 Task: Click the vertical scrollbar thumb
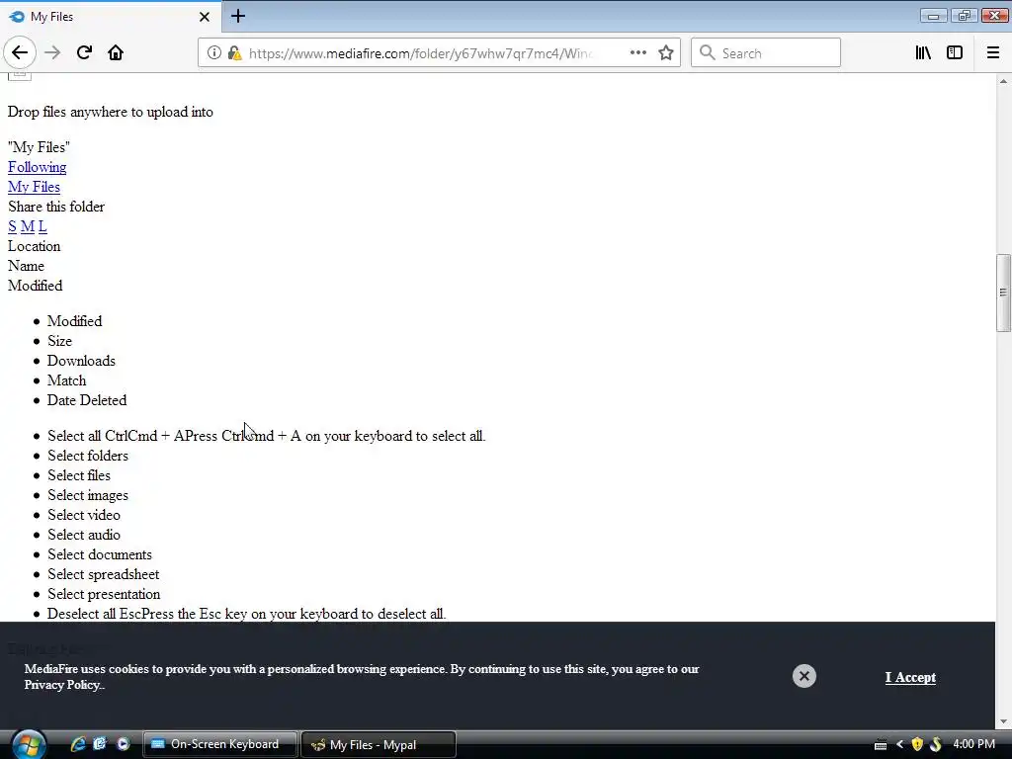coord(1003,293)
